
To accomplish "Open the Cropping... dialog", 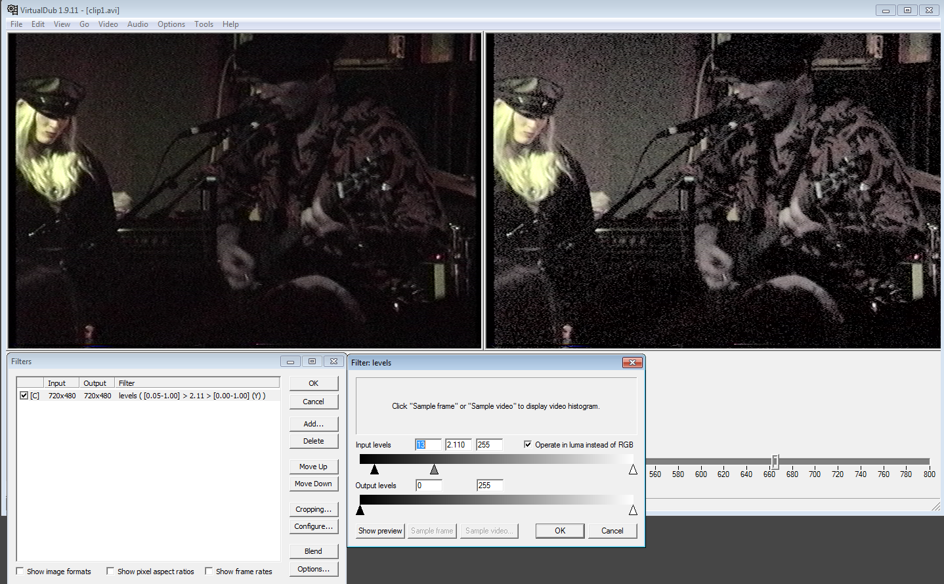I will pyautogui.click(x=314, y=509).
